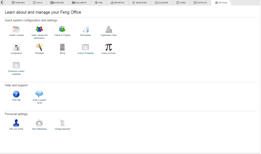Click the Status formulas pi icon
261x154 pixels.
pyautogui.click(x=108, y=47)
